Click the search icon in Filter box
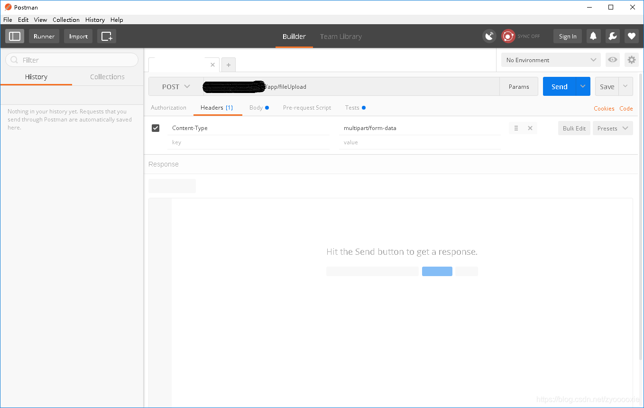644x408 pixels. pyautogui.click(x=14, y=60)
